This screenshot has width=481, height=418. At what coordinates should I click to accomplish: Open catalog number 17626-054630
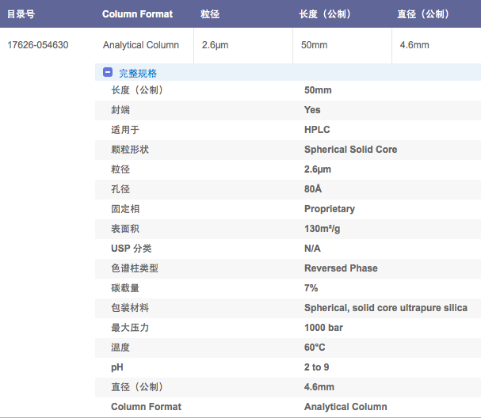pyautogui.click(x=38, y=45)
